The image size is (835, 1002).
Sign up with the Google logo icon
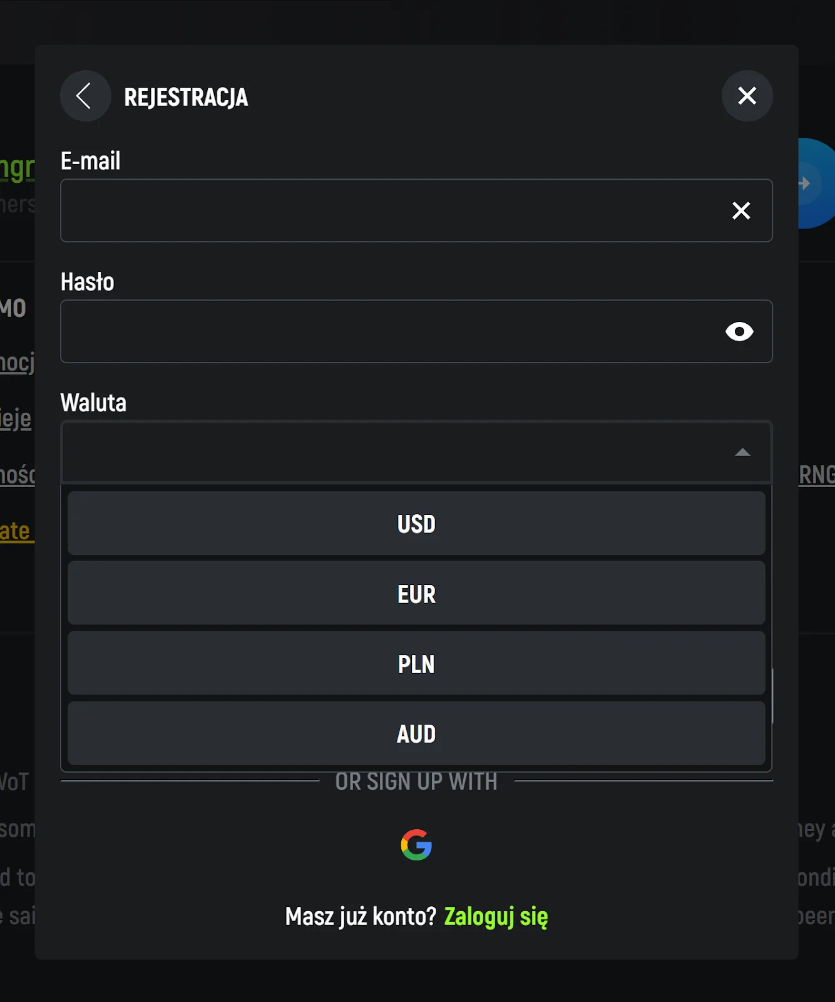click(416, 845)
